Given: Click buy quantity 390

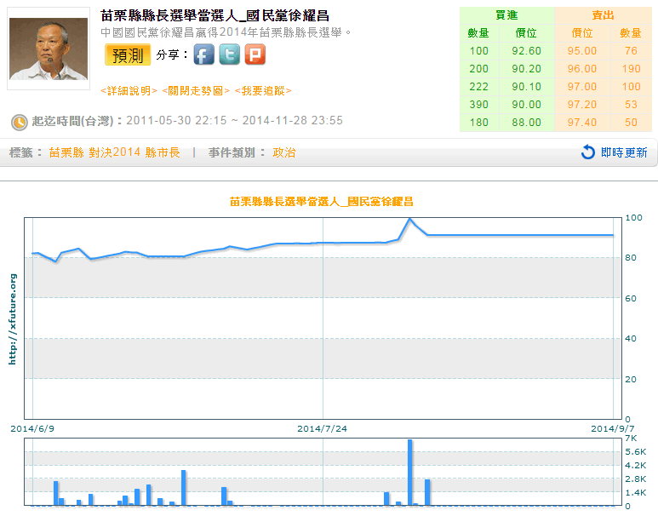Looking at the screenshot, I should pyautogui.click(x=478, y=105).
